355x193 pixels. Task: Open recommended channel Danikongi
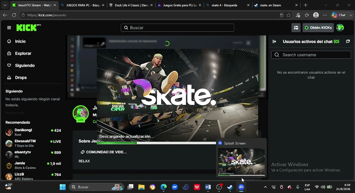pyautogui.click(x=33, y=132)
